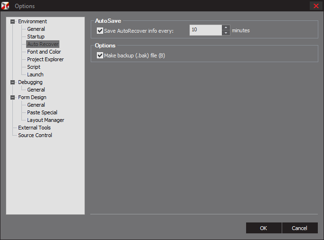
Task: Close the Options dialog with X
Action: (x=316, y=6)
